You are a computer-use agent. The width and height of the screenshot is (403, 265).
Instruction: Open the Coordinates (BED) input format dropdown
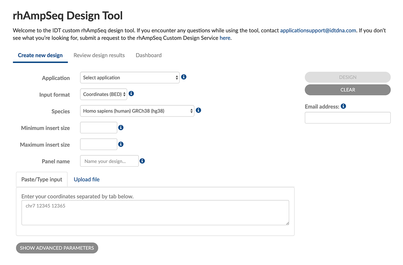pos(104,94)
